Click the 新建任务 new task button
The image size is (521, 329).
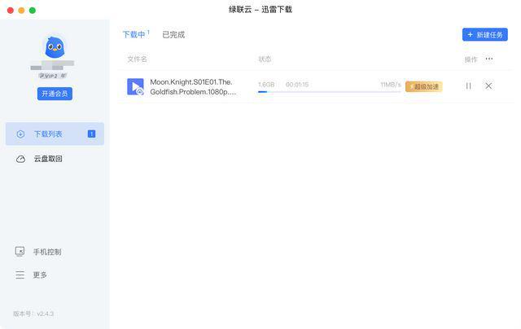pos(485,34)
